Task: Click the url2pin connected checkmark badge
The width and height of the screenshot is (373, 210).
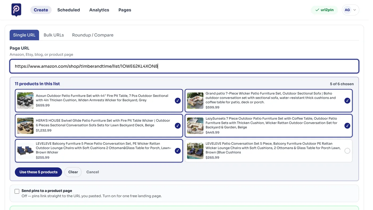Action: (324, 10)
